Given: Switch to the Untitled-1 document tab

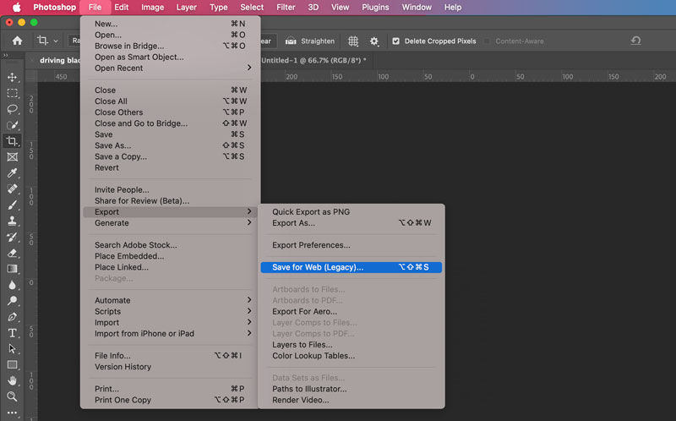Looking at the screenshot, I should tap(313, 60).
